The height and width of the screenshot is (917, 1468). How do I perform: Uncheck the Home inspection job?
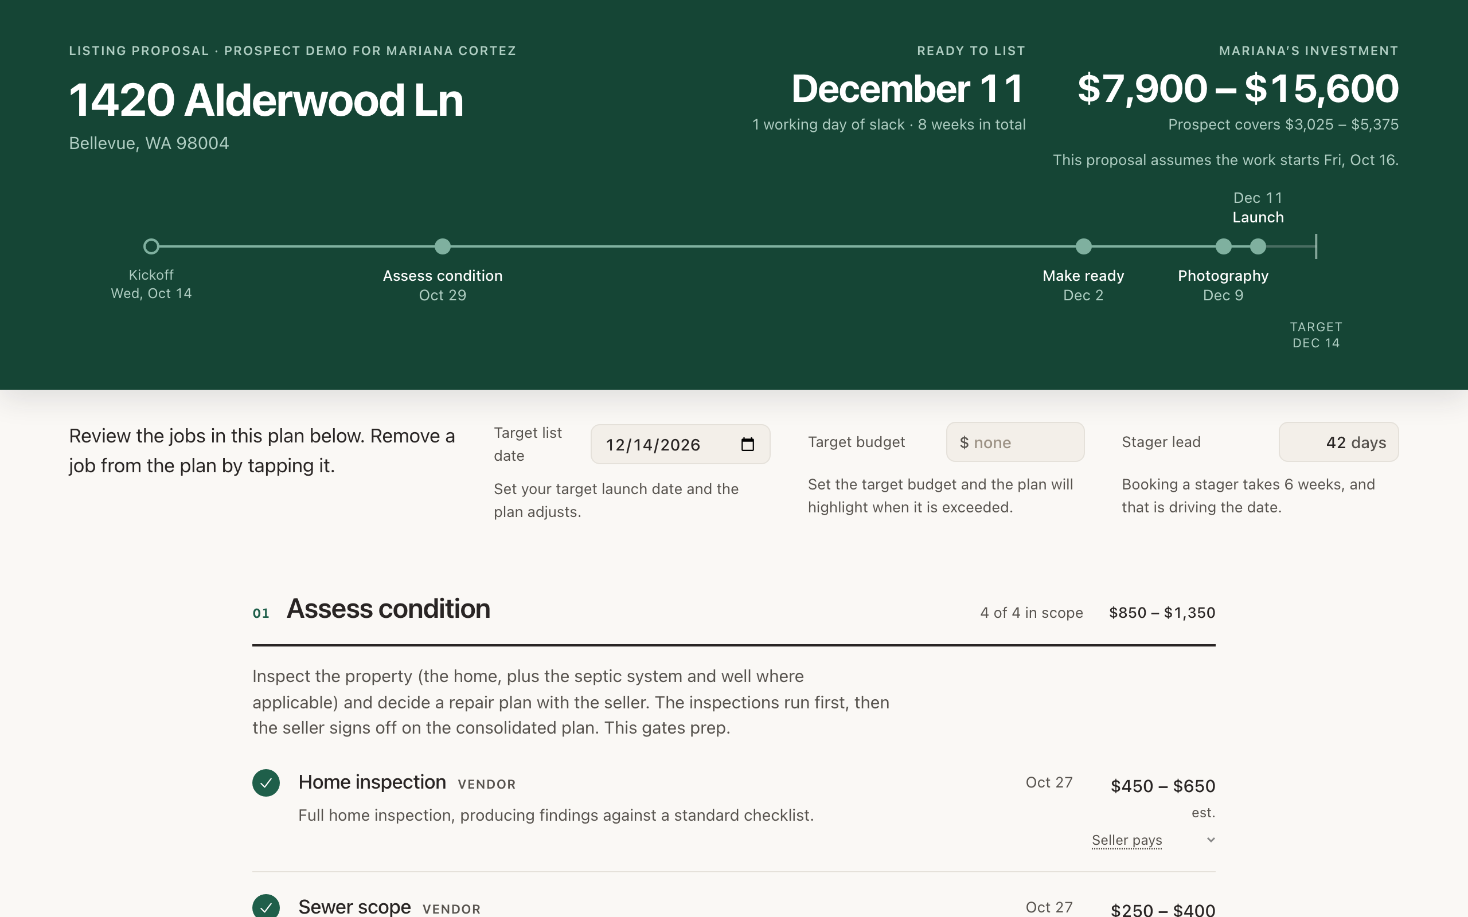coord(266,782)
